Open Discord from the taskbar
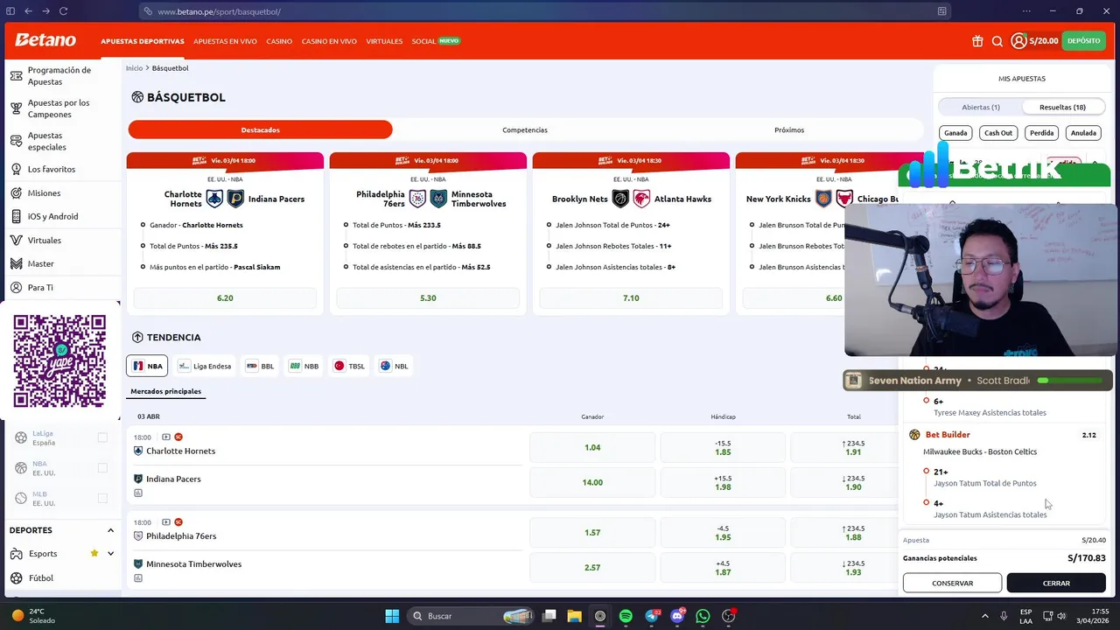The image size is (1120, 630). coord(677,616)
